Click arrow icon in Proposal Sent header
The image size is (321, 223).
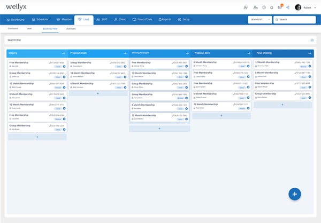[x=249, y=53]
